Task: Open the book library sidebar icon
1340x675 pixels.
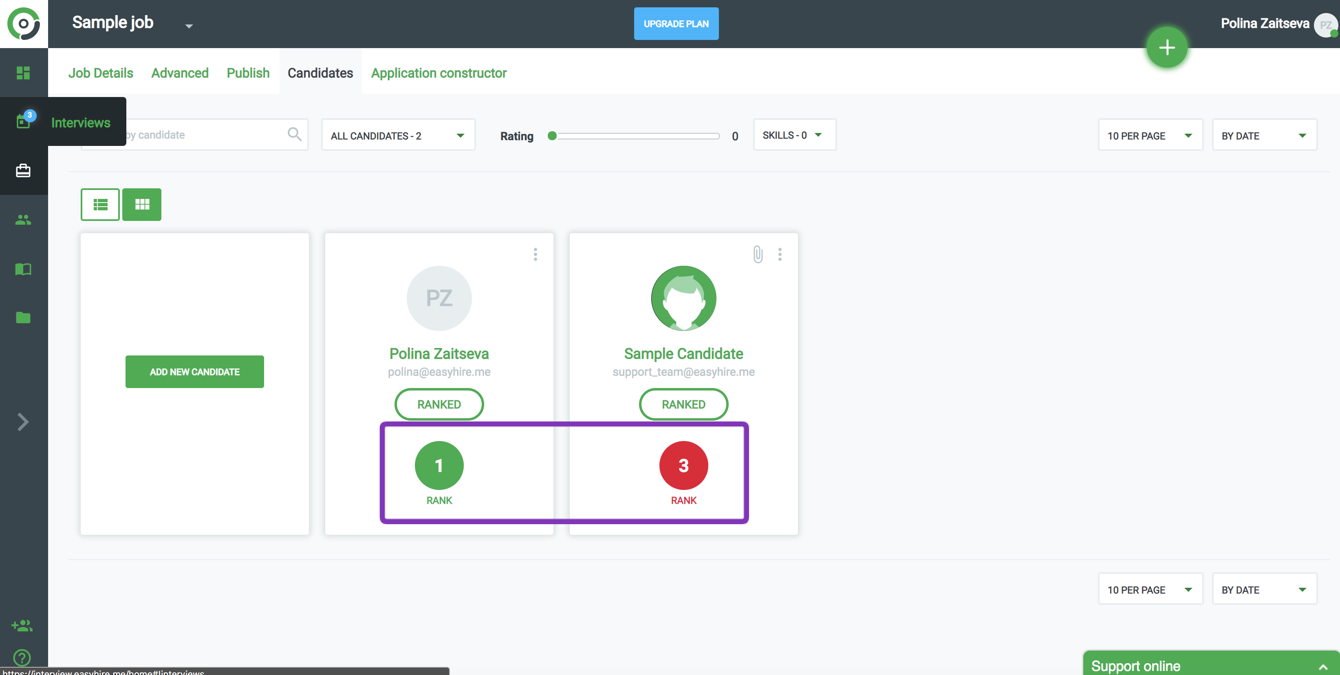Action: pos(23,269)
